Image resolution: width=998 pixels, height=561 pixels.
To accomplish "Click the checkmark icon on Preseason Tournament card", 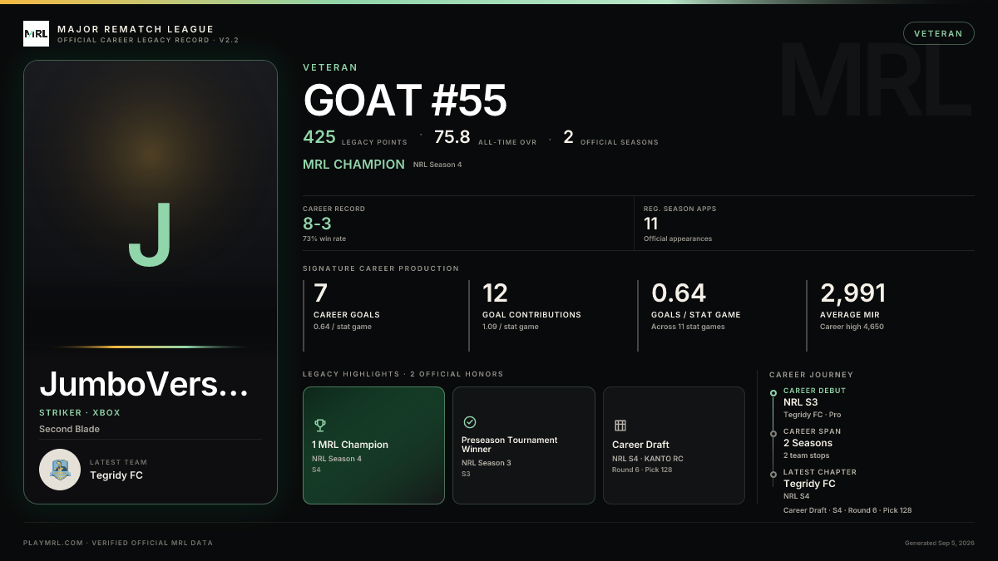I will coord(469,422).
